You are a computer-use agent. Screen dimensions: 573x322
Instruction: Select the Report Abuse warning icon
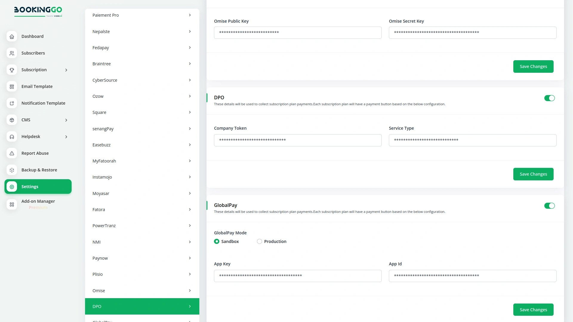click(12, 153)
